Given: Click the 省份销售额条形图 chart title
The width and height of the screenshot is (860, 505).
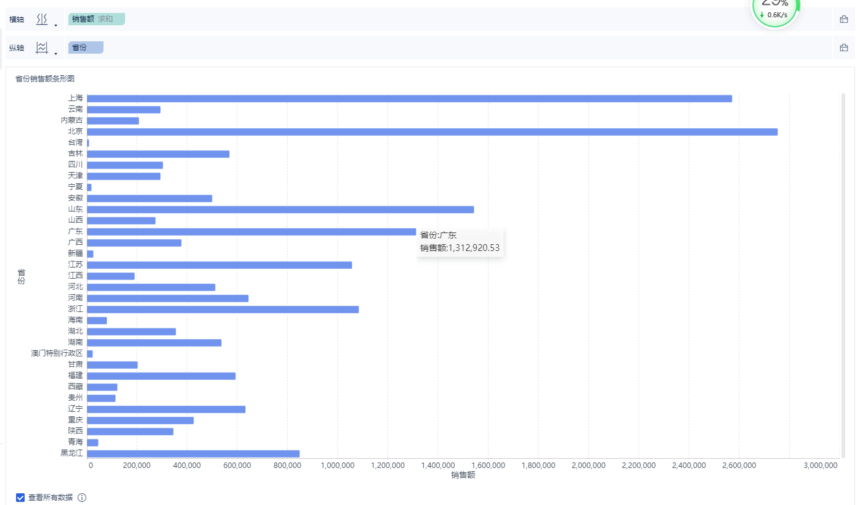Looking at the screenshot, I should tap(45, 79).
